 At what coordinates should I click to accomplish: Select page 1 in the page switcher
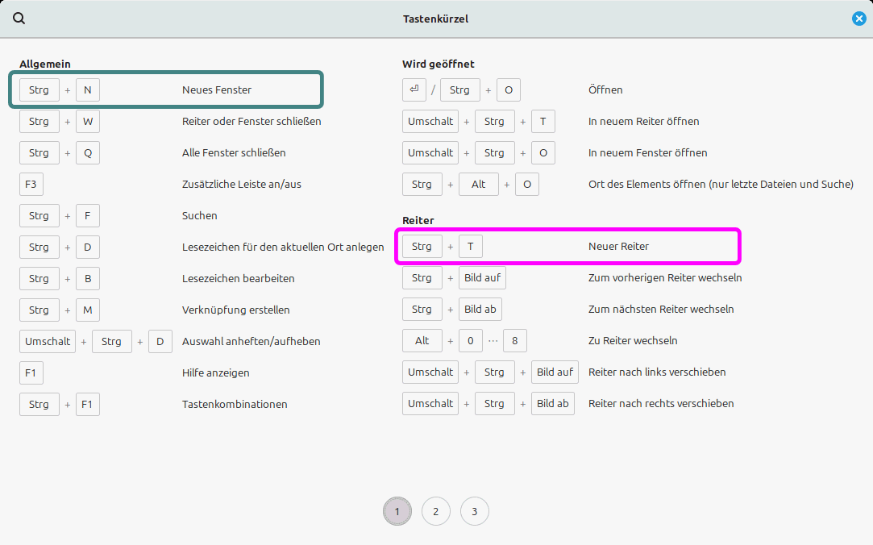tap(397, 511)
